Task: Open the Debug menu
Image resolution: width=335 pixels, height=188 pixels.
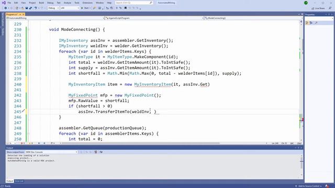Action: pos(50,3)
